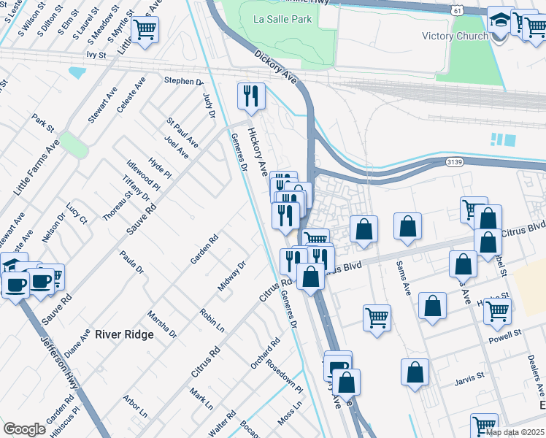Select the shopping bag marker in Hickory Ave cluster
The image size is (546, 438).
point(303,190)
